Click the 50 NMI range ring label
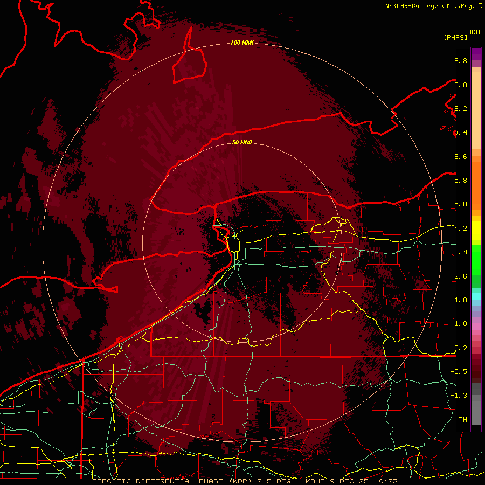The width and height of the screenshot is (485, 485). tap(242, 142)
